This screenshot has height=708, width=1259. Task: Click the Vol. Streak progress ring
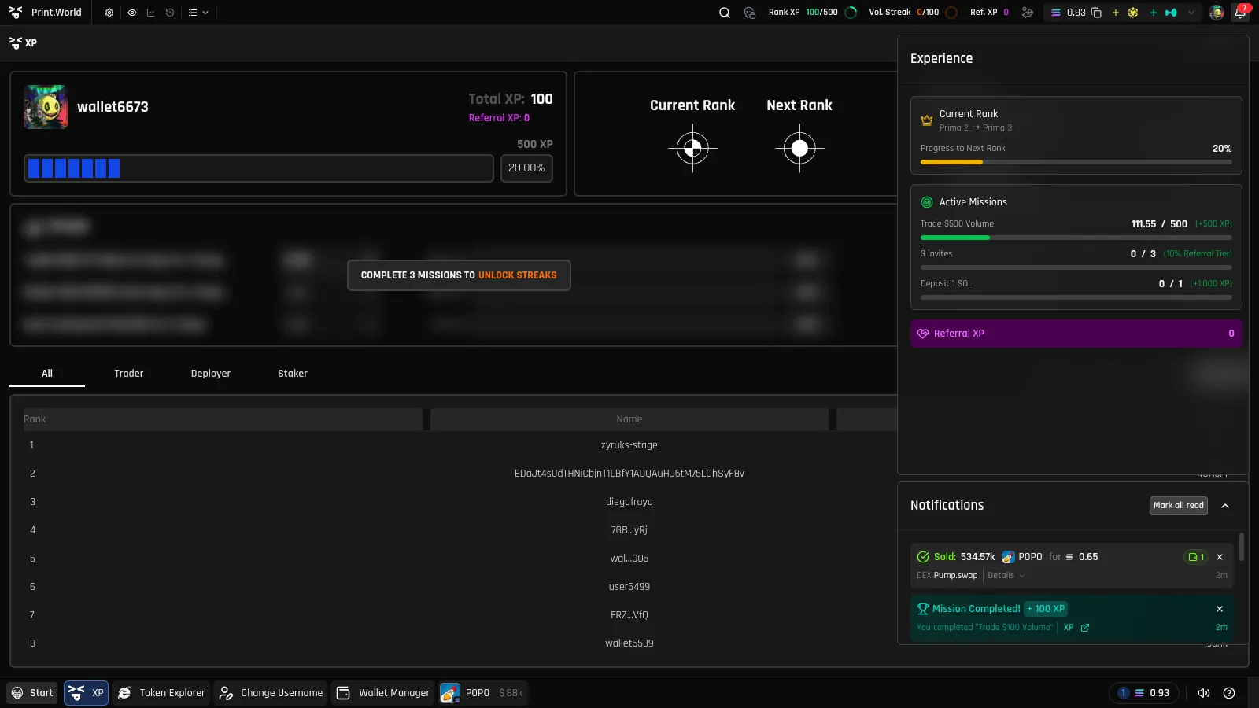tap(951, 13)
